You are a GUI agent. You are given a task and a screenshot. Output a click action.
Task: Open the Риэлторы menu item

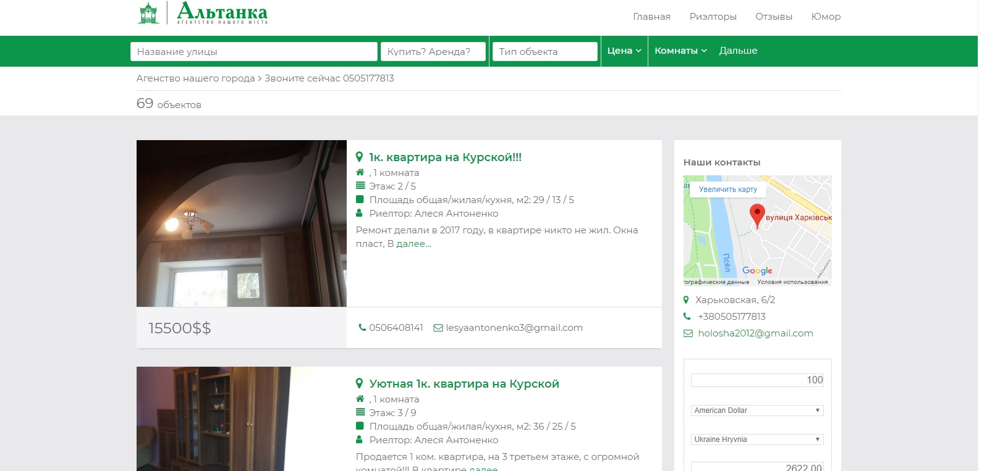tap(713, 17)
